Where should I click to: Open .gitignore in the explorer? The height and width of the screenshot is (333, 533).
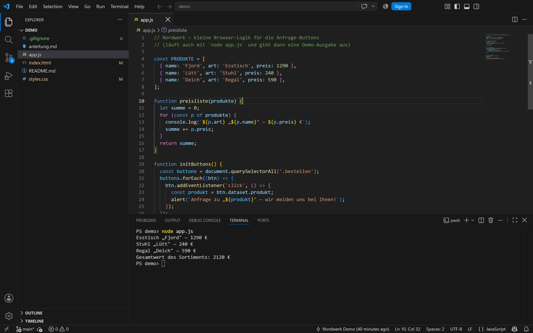[x=73, y=38]
